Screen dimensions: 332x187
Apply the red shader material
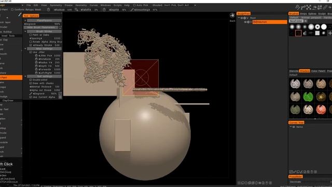[321, 110]
